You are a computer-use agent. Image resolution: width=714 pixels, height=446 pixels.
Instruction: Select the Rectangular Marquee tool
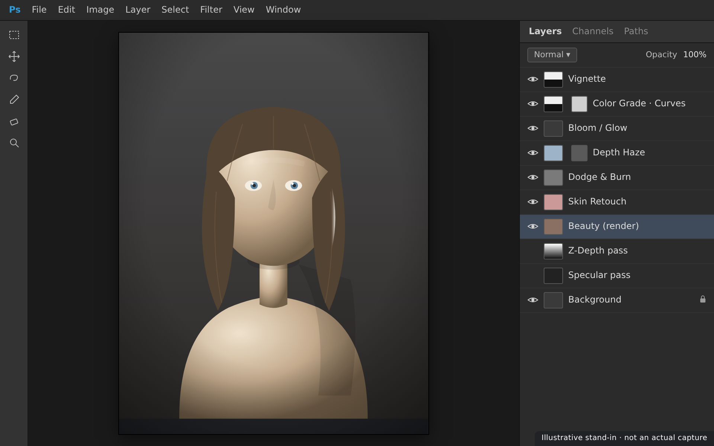click(14, 35)
